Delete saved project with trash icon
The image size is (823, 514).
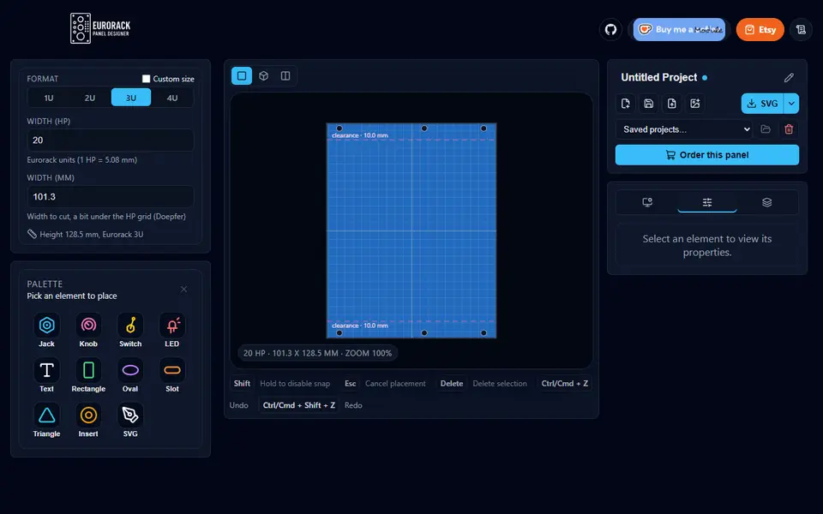(789, 129)
